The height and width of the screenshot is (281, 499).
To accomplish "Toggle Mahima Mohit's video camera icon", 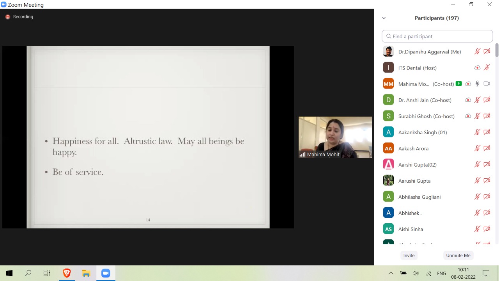I will point(487,84).
